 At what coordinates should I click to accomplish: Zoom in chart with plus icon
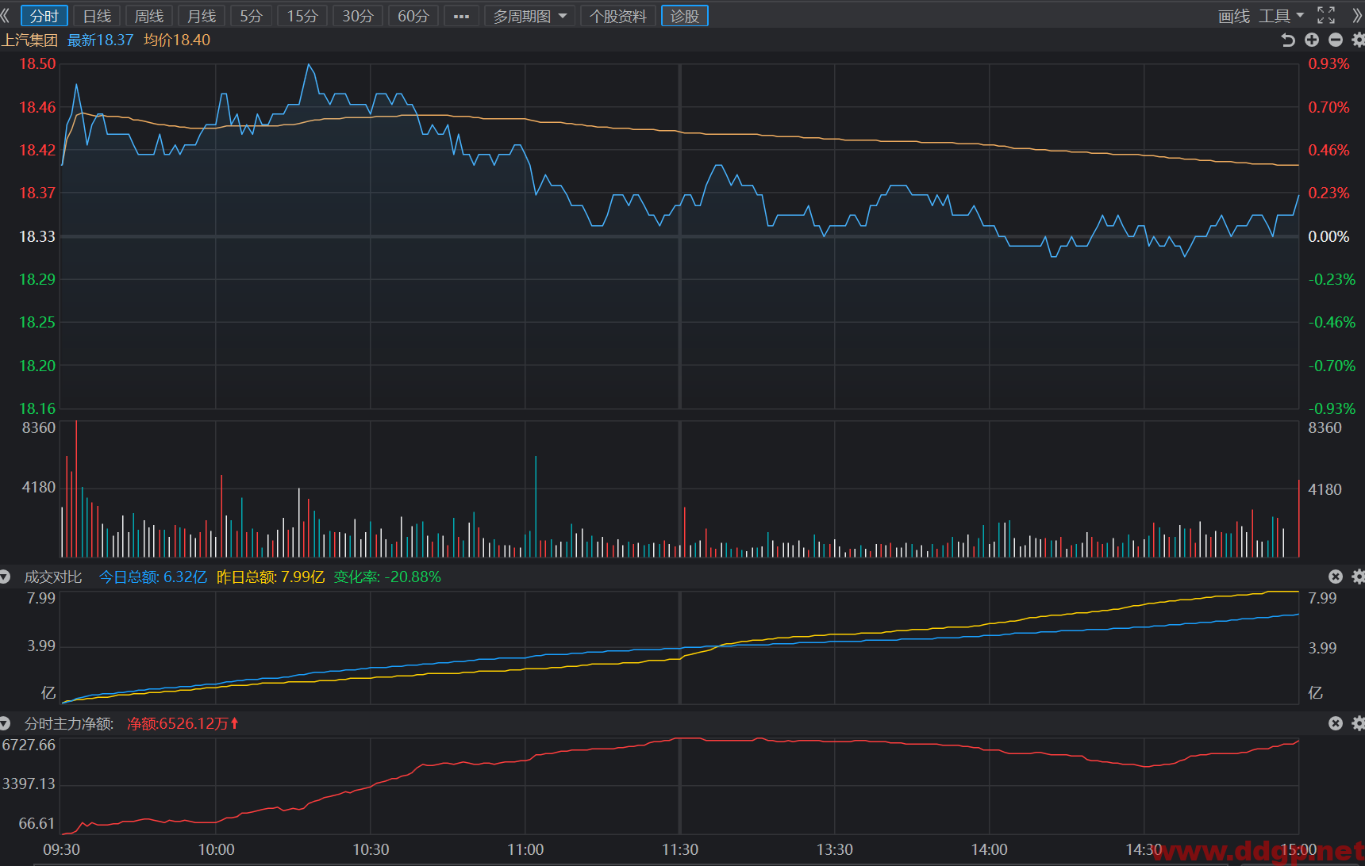pos(1312,40)
